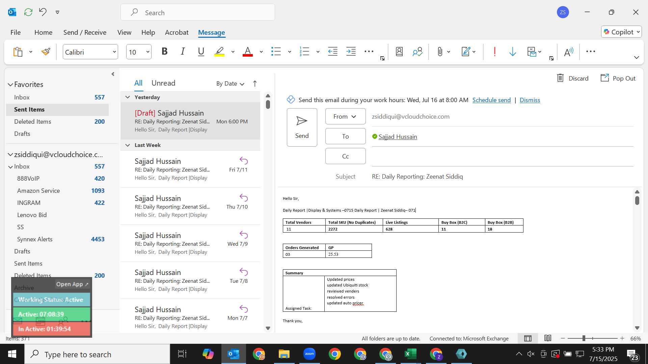The image size is (648, 364).
Task: Collapse the Last Week message group
Action: click(x=128, y=145)
